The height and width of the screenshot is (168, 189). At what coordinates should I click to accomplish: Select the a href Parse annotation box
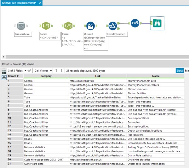[x=73, y=39]
